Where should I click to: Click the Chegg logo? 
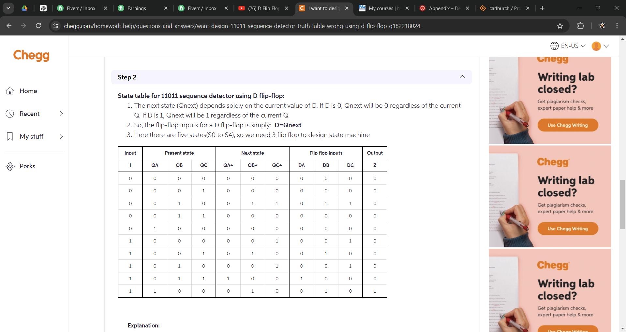[x=31, y=56]
